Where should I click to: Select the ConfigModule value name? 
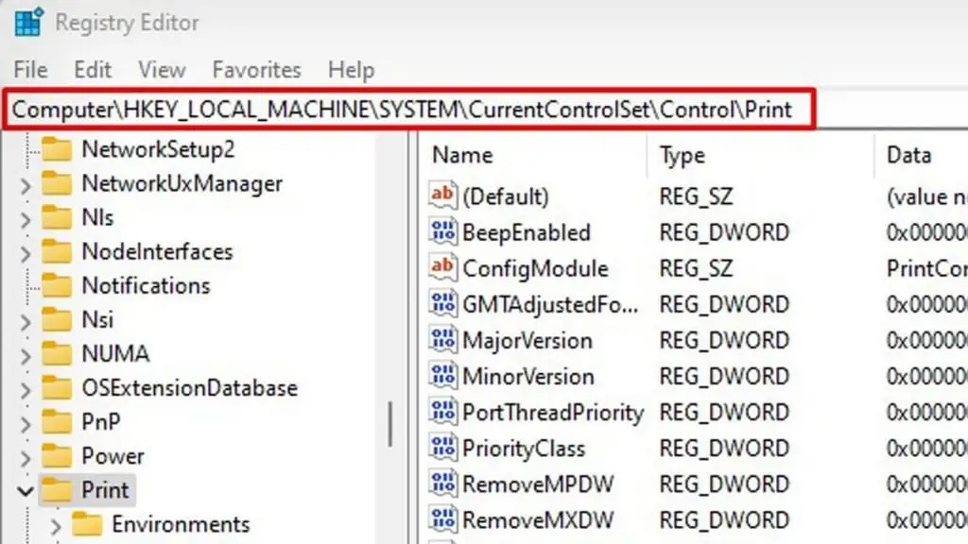tap(535, 268)
